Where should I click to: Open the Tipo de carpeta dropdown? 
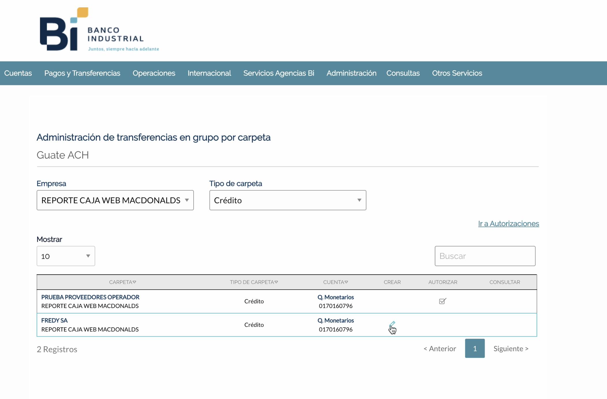pos(287,200)
